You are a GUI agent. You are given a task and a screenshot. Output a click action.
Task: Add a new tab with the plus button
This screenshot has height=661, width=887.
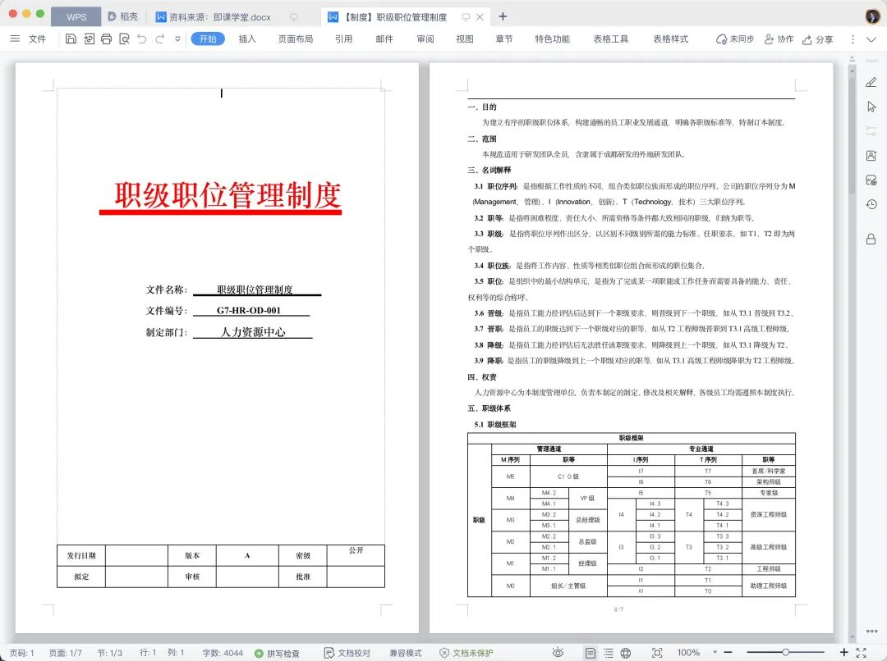click(x=503, y=16)
